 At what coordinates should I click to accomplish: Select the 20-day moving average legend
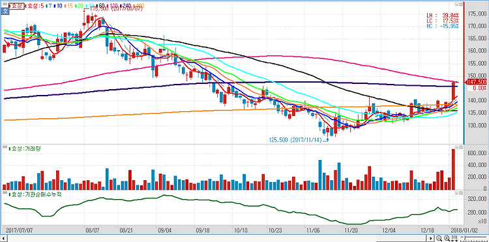pyautogui.click(x=80, y=6)
